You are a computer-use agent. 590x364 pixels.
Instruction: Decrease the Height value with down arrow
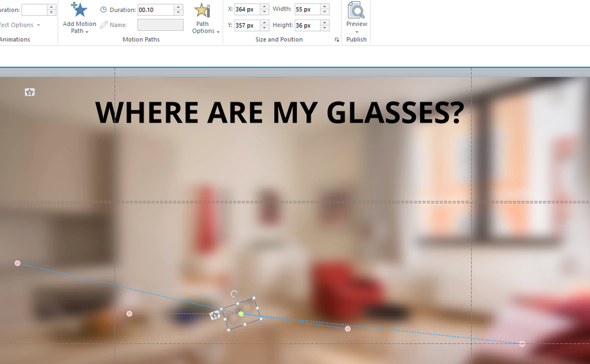click(325, 28)
